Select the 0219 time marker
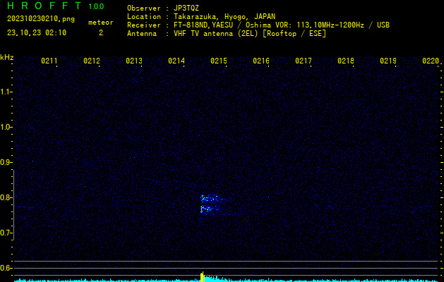444x282 pixels. point(388,61)
